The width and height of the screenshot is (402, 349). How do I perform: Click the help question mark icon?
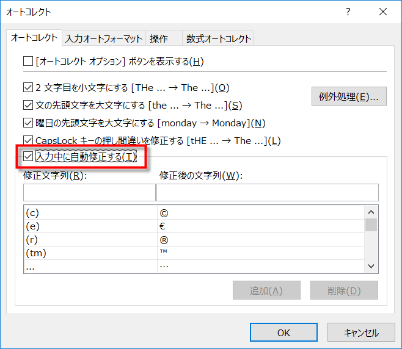pos(348,12)
